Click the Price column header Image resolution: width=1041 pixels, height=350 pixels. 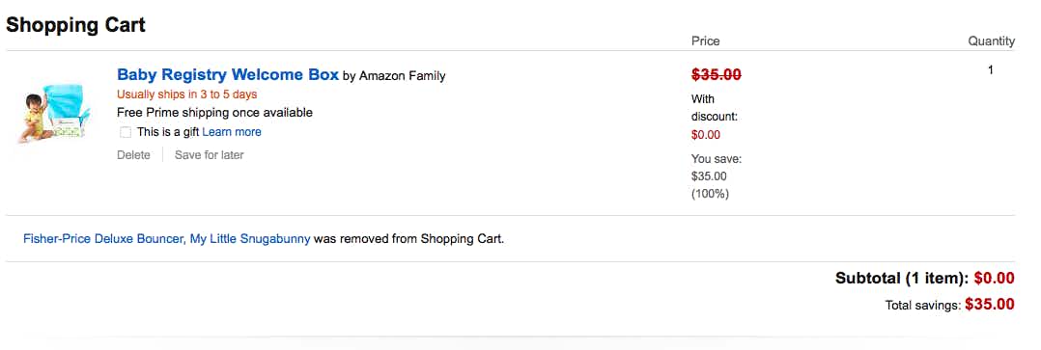705,41
